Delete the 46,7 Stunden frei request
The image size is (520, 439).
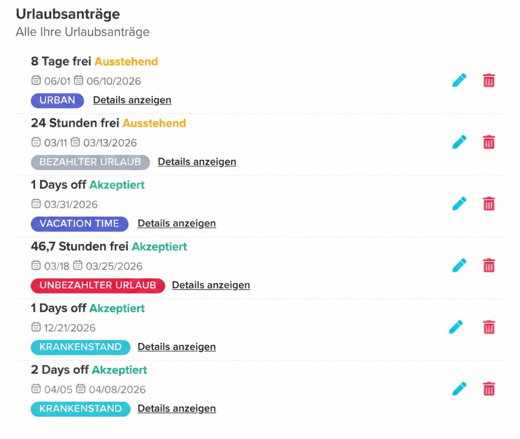(489, 265)
